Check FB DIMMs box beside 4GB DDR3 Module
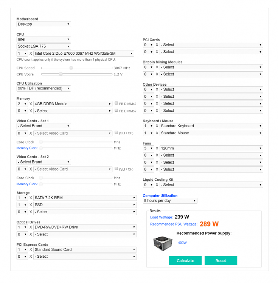The height and width of the screenshot is (283, 278). pyautogui.click(x=116, y=103)
